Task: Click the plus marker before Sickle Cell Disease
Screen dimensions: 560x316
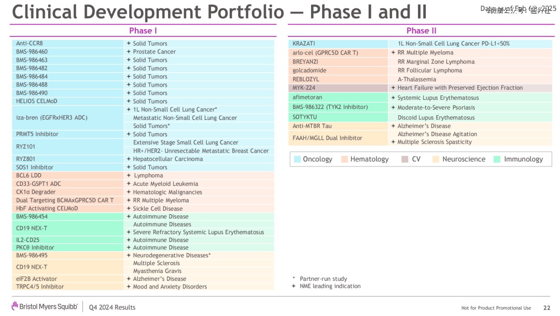Action: (x=129, y=209)
